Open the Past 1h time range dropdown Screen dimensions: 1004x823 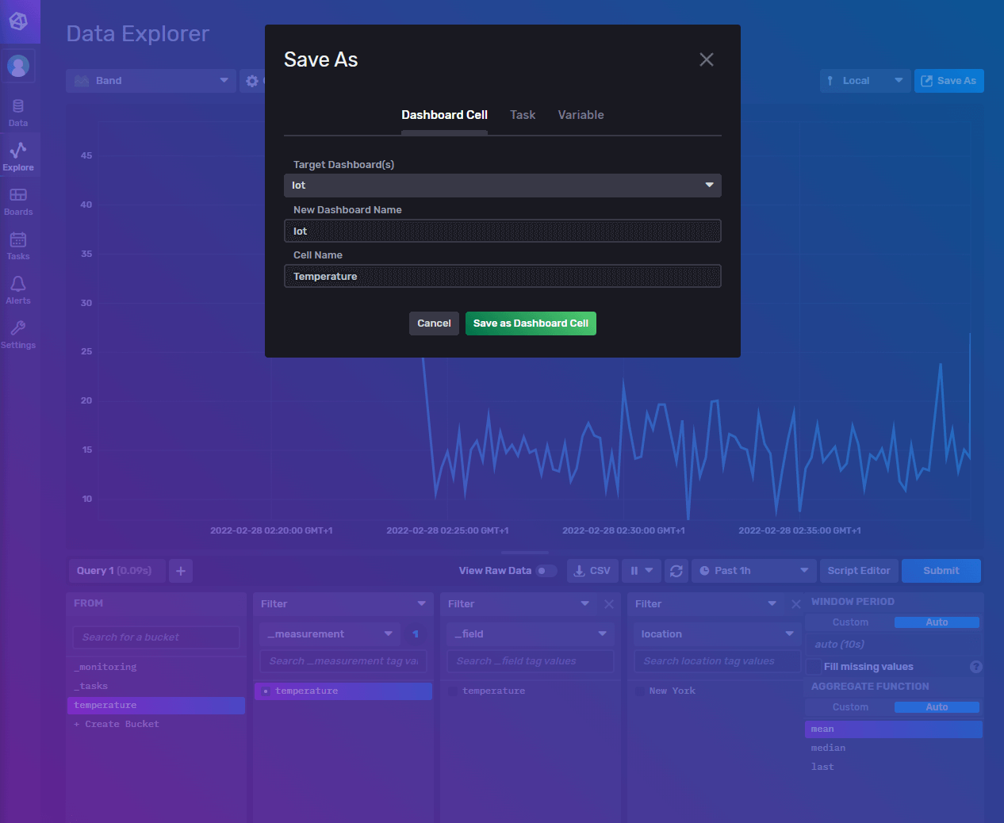[x=752, y=570]
